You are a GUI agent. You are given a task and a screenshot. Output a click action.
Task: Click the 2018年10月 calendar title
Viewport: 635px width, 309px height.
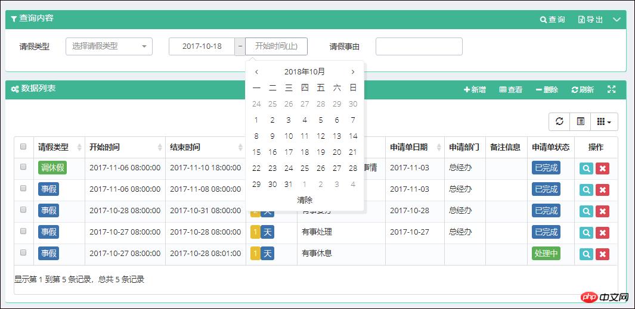pos(305,71)
